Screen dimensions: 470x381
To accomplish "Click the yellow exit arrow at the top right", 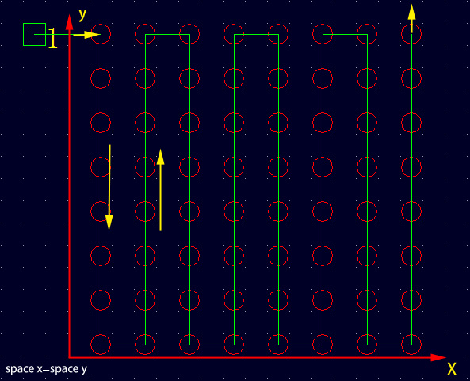I will (411, 18).
